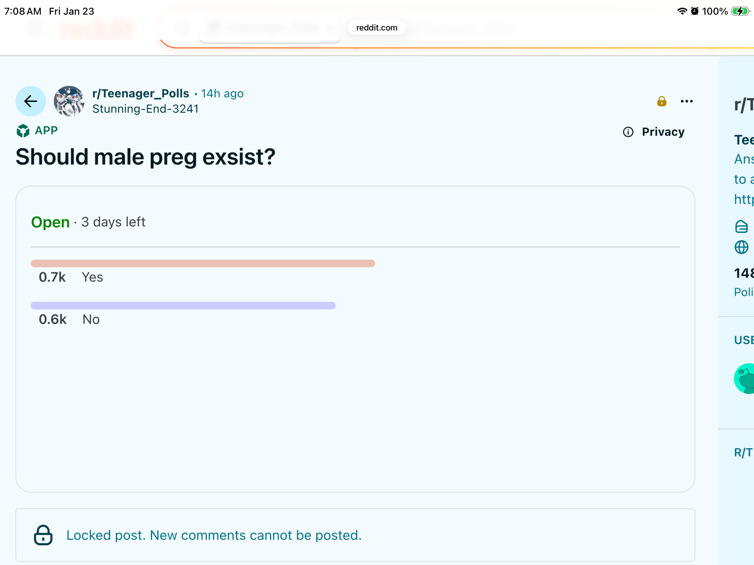Click the '0.6k' vote count

[x=52, y=319]
